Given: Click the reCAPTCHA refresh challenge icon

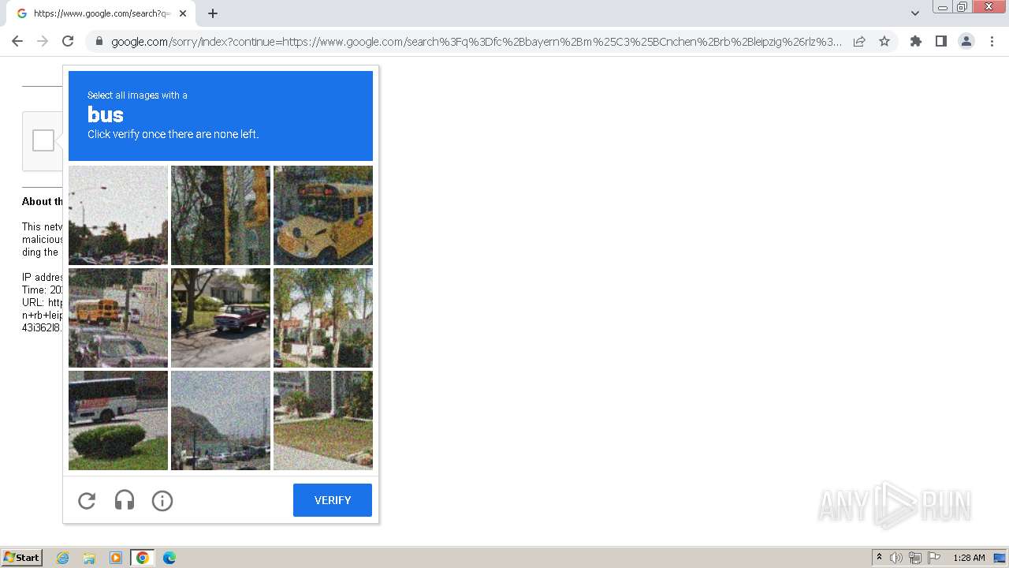Looking at the screenshot, I should click(x=87, y=500).
